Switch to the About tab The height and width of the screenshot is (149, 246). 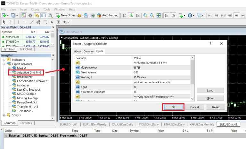78,51
